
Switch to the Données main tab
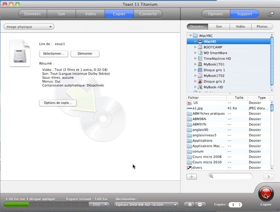point(33,14)
